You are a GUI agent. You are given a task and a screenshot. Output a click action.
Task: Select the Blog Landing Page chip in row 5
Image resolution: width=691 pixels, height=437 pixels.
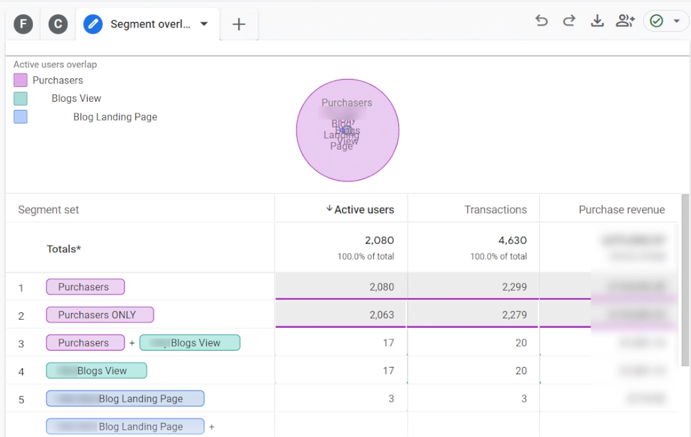(125, 399)
